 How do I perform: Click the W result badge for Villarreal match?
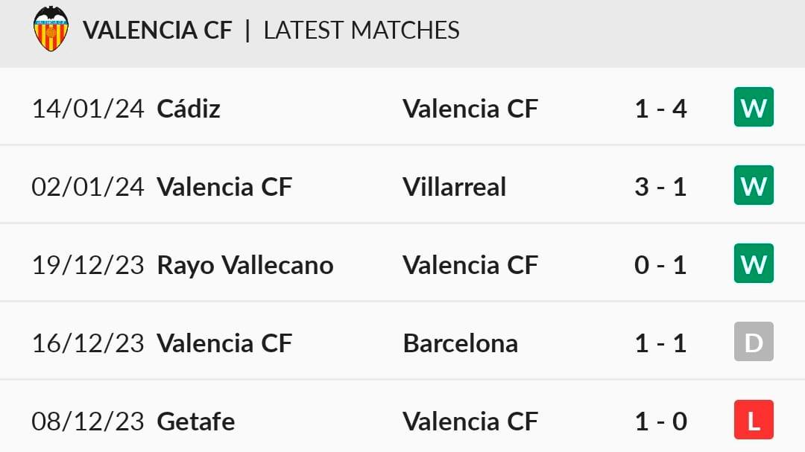(754, 185)
